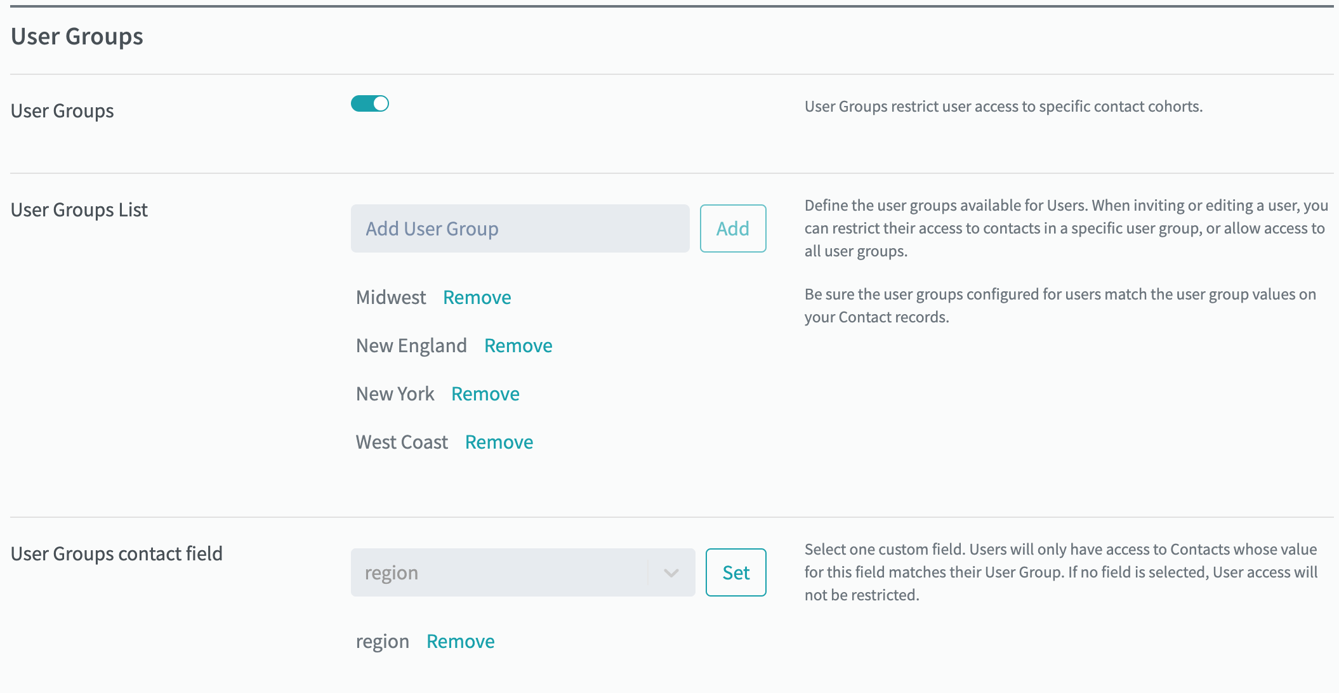Click the User Groups List label
The image size is (1339, 693).
coord(79,209)
